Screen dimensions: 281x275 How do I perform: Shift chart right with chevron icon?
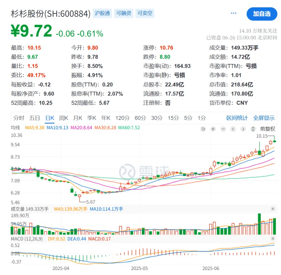243,129
